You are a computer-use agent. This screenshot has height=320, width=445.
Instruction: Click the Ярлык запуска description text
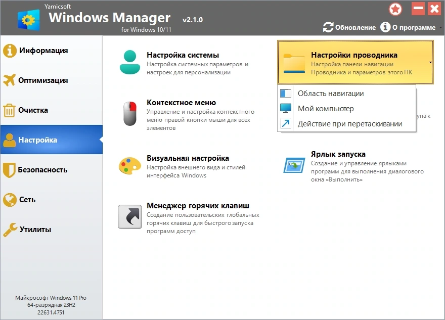click(367, 171)
